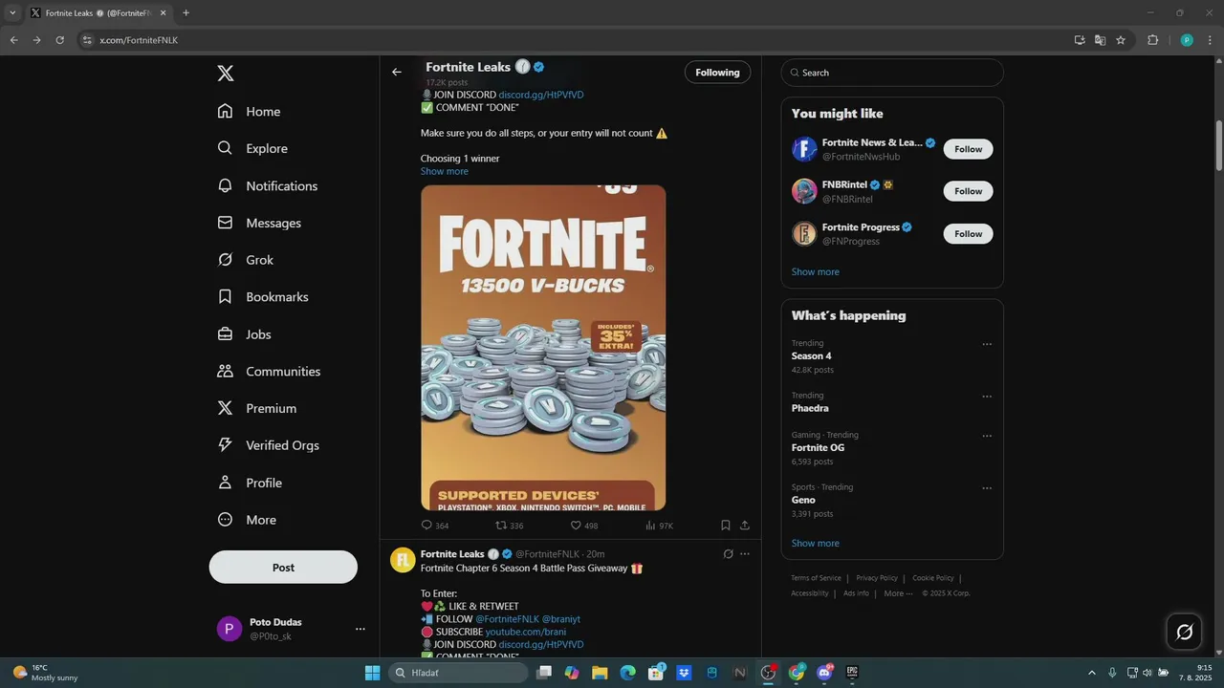
Task: Open Windows Start menu
Action: 372,673
